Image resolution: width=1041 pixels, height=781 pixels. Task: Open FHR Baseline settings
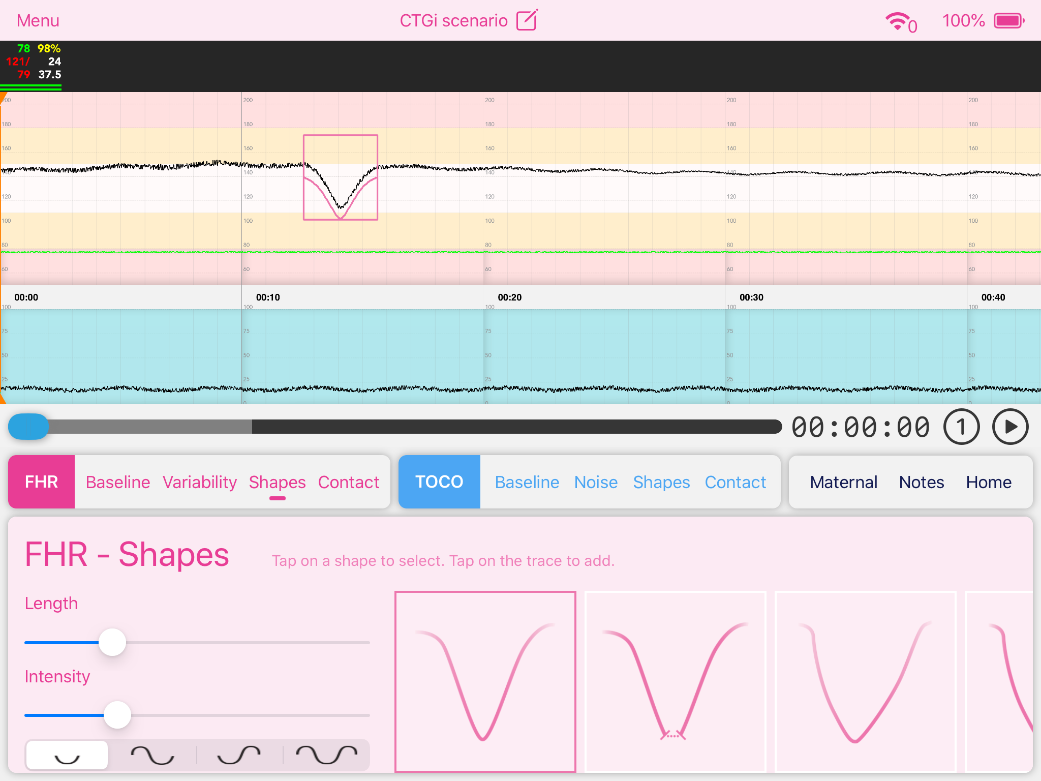coord(118,482)
